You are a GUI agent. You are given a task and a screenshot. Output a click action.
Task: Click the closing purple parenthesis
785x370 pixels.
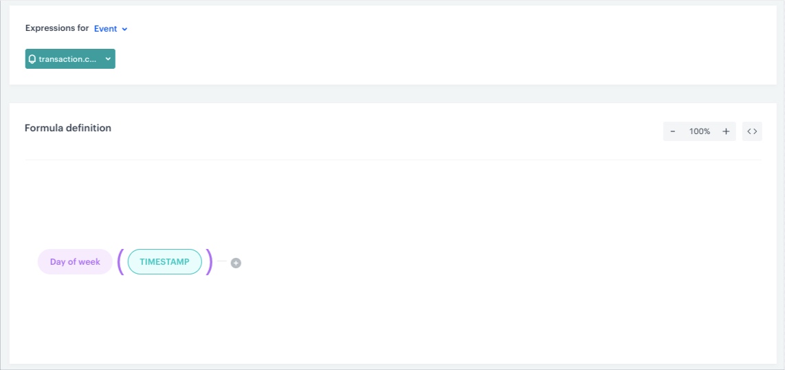pos(210,262)
